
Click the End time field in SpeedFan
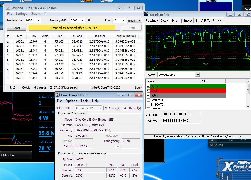(181, 121)
